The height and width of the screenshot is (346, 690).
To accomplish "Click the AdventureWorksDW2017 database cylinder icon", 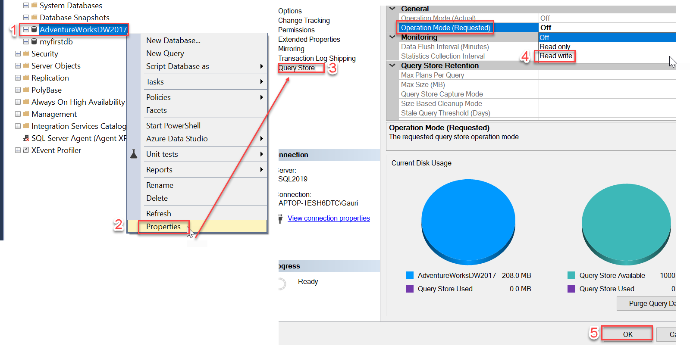I will pyautogui.click(x=34, y=30).
